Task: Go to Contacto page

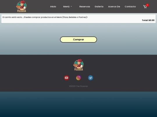Action: click(x=130, y=7)
